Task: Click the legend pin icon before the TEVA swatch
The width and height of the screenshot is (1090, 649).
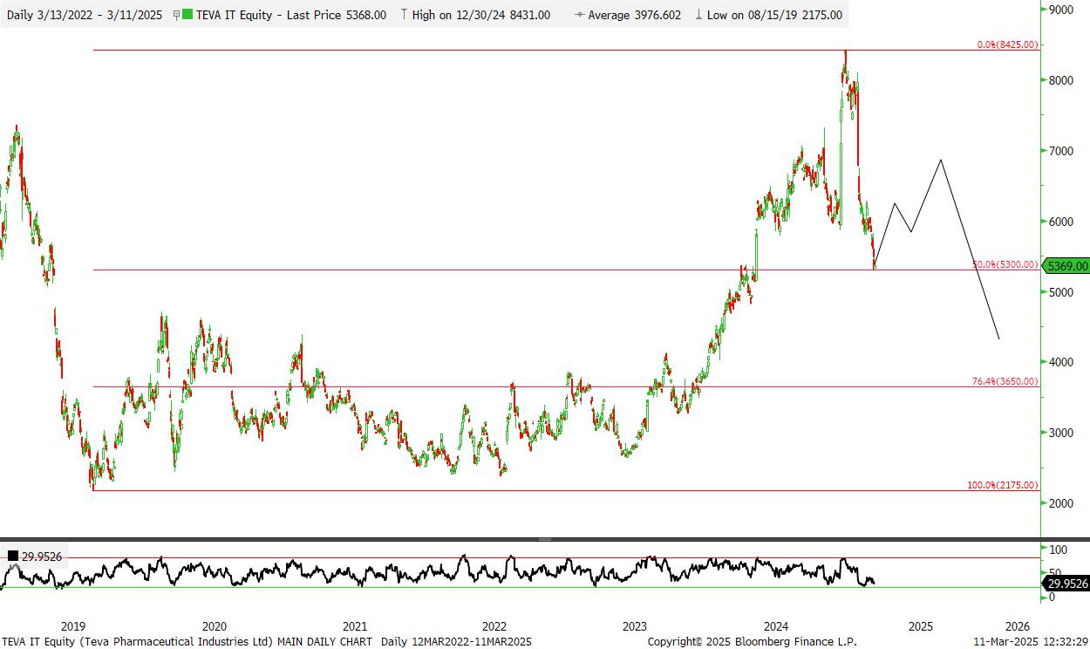Action: (x=177, y=15)
